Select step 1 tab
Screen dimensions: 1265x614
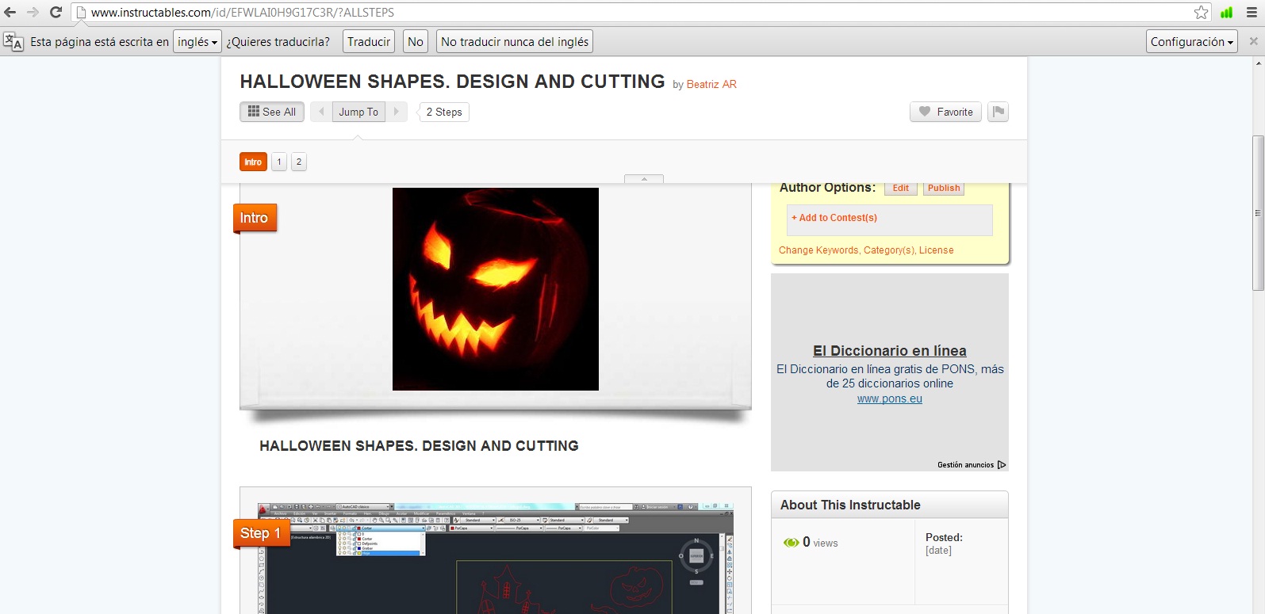279,162
